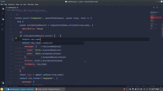Click the volume icon in system tray
This screenshot has height=91, width=163.
coord(136,89)
